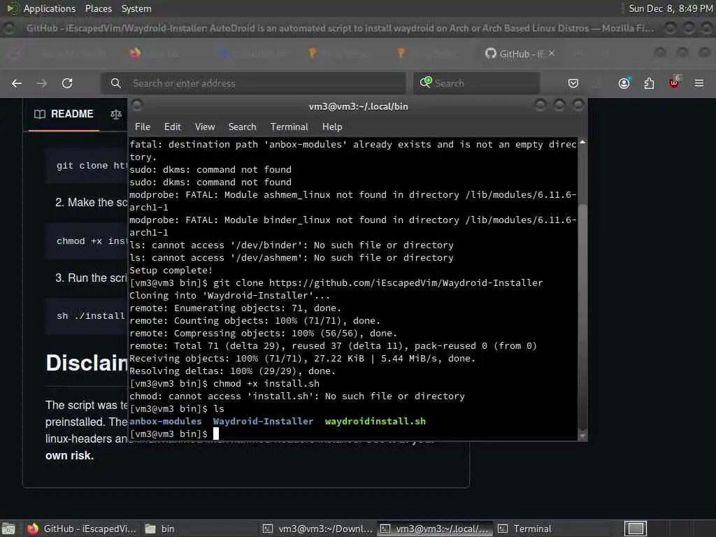
Task: Open the Firefox account menu
Action: [x=624, y=83]
